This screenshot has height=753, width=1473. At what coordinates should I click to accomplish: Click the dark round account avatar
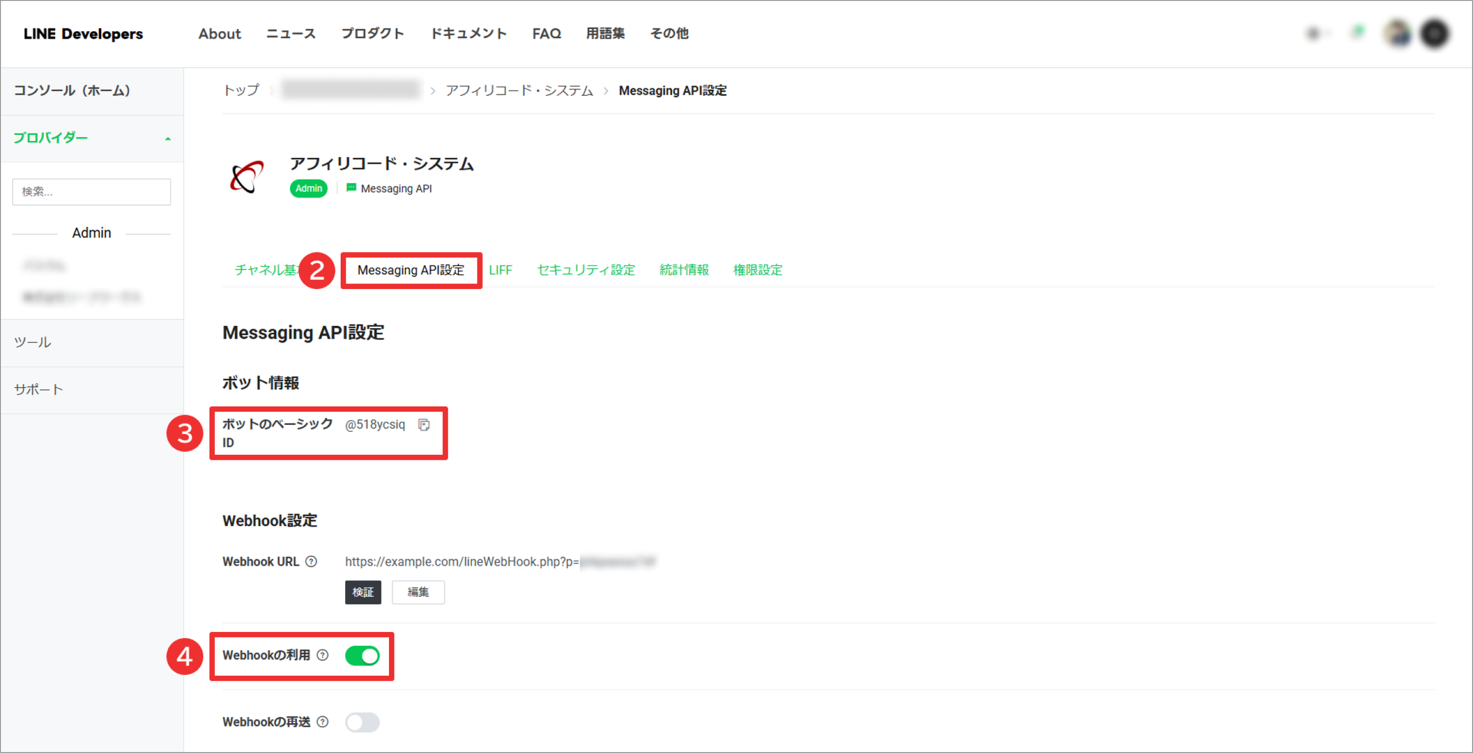click(x=1435, y=34)
